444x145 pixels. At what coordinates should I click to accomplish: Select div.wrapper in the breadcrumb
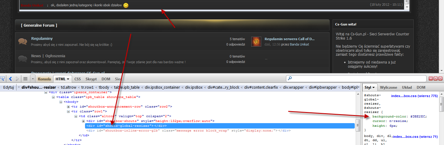pyautogui.click(x=293, y=87)
